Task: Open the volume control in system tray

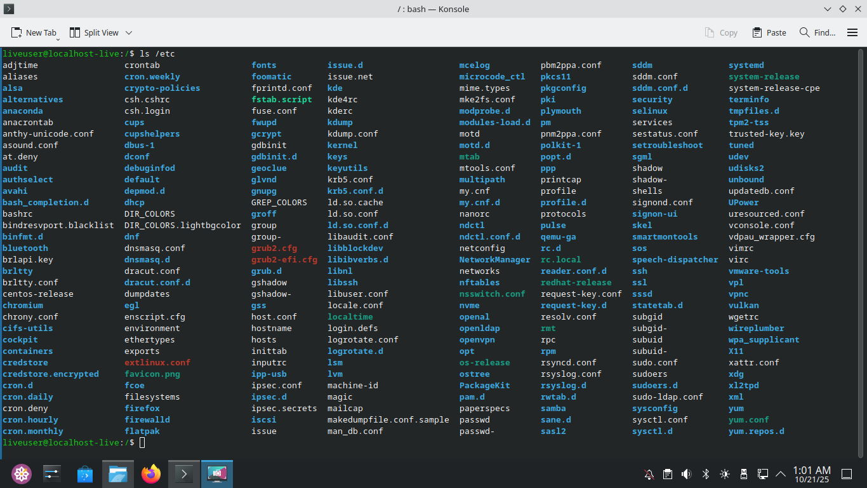Action: (686, 474)
